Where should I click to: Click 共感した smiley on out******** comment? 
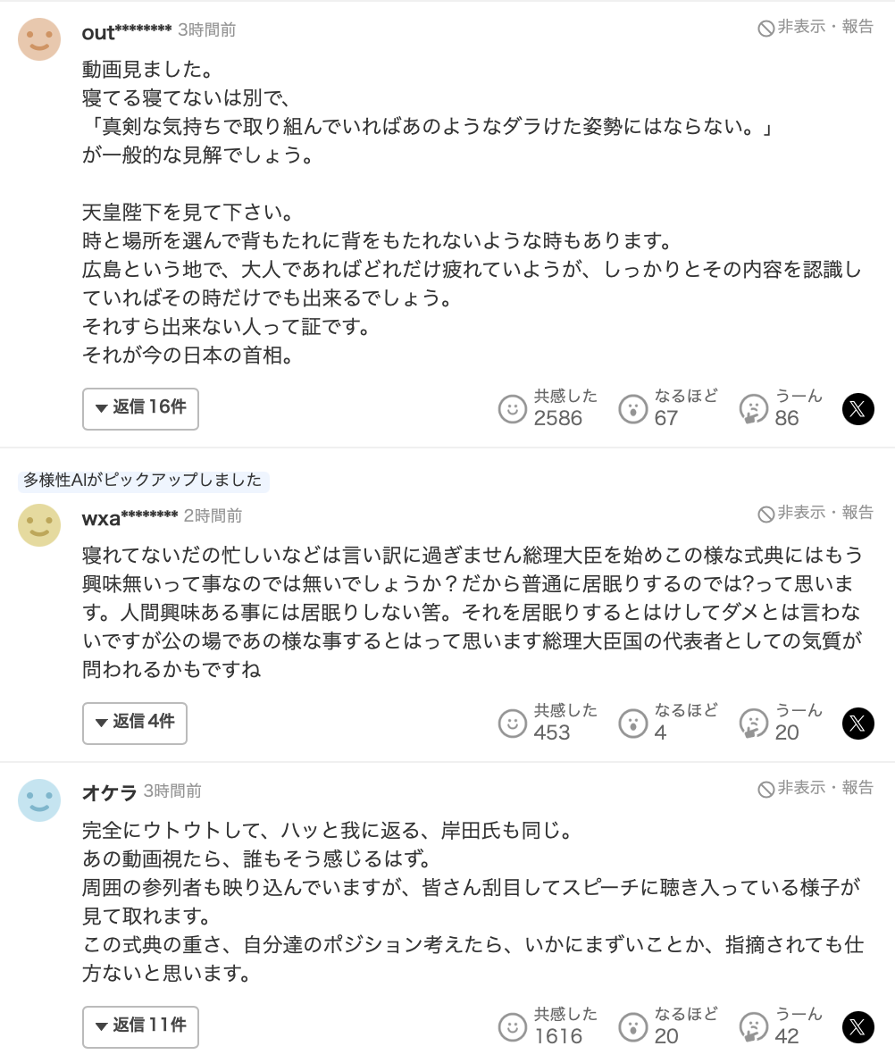[x=512, y=409]
